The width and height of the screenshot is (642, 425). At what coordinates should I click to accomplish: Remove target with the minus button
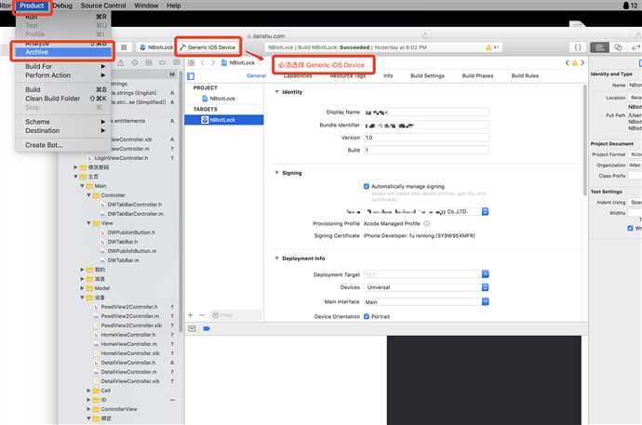click(202, 315)
